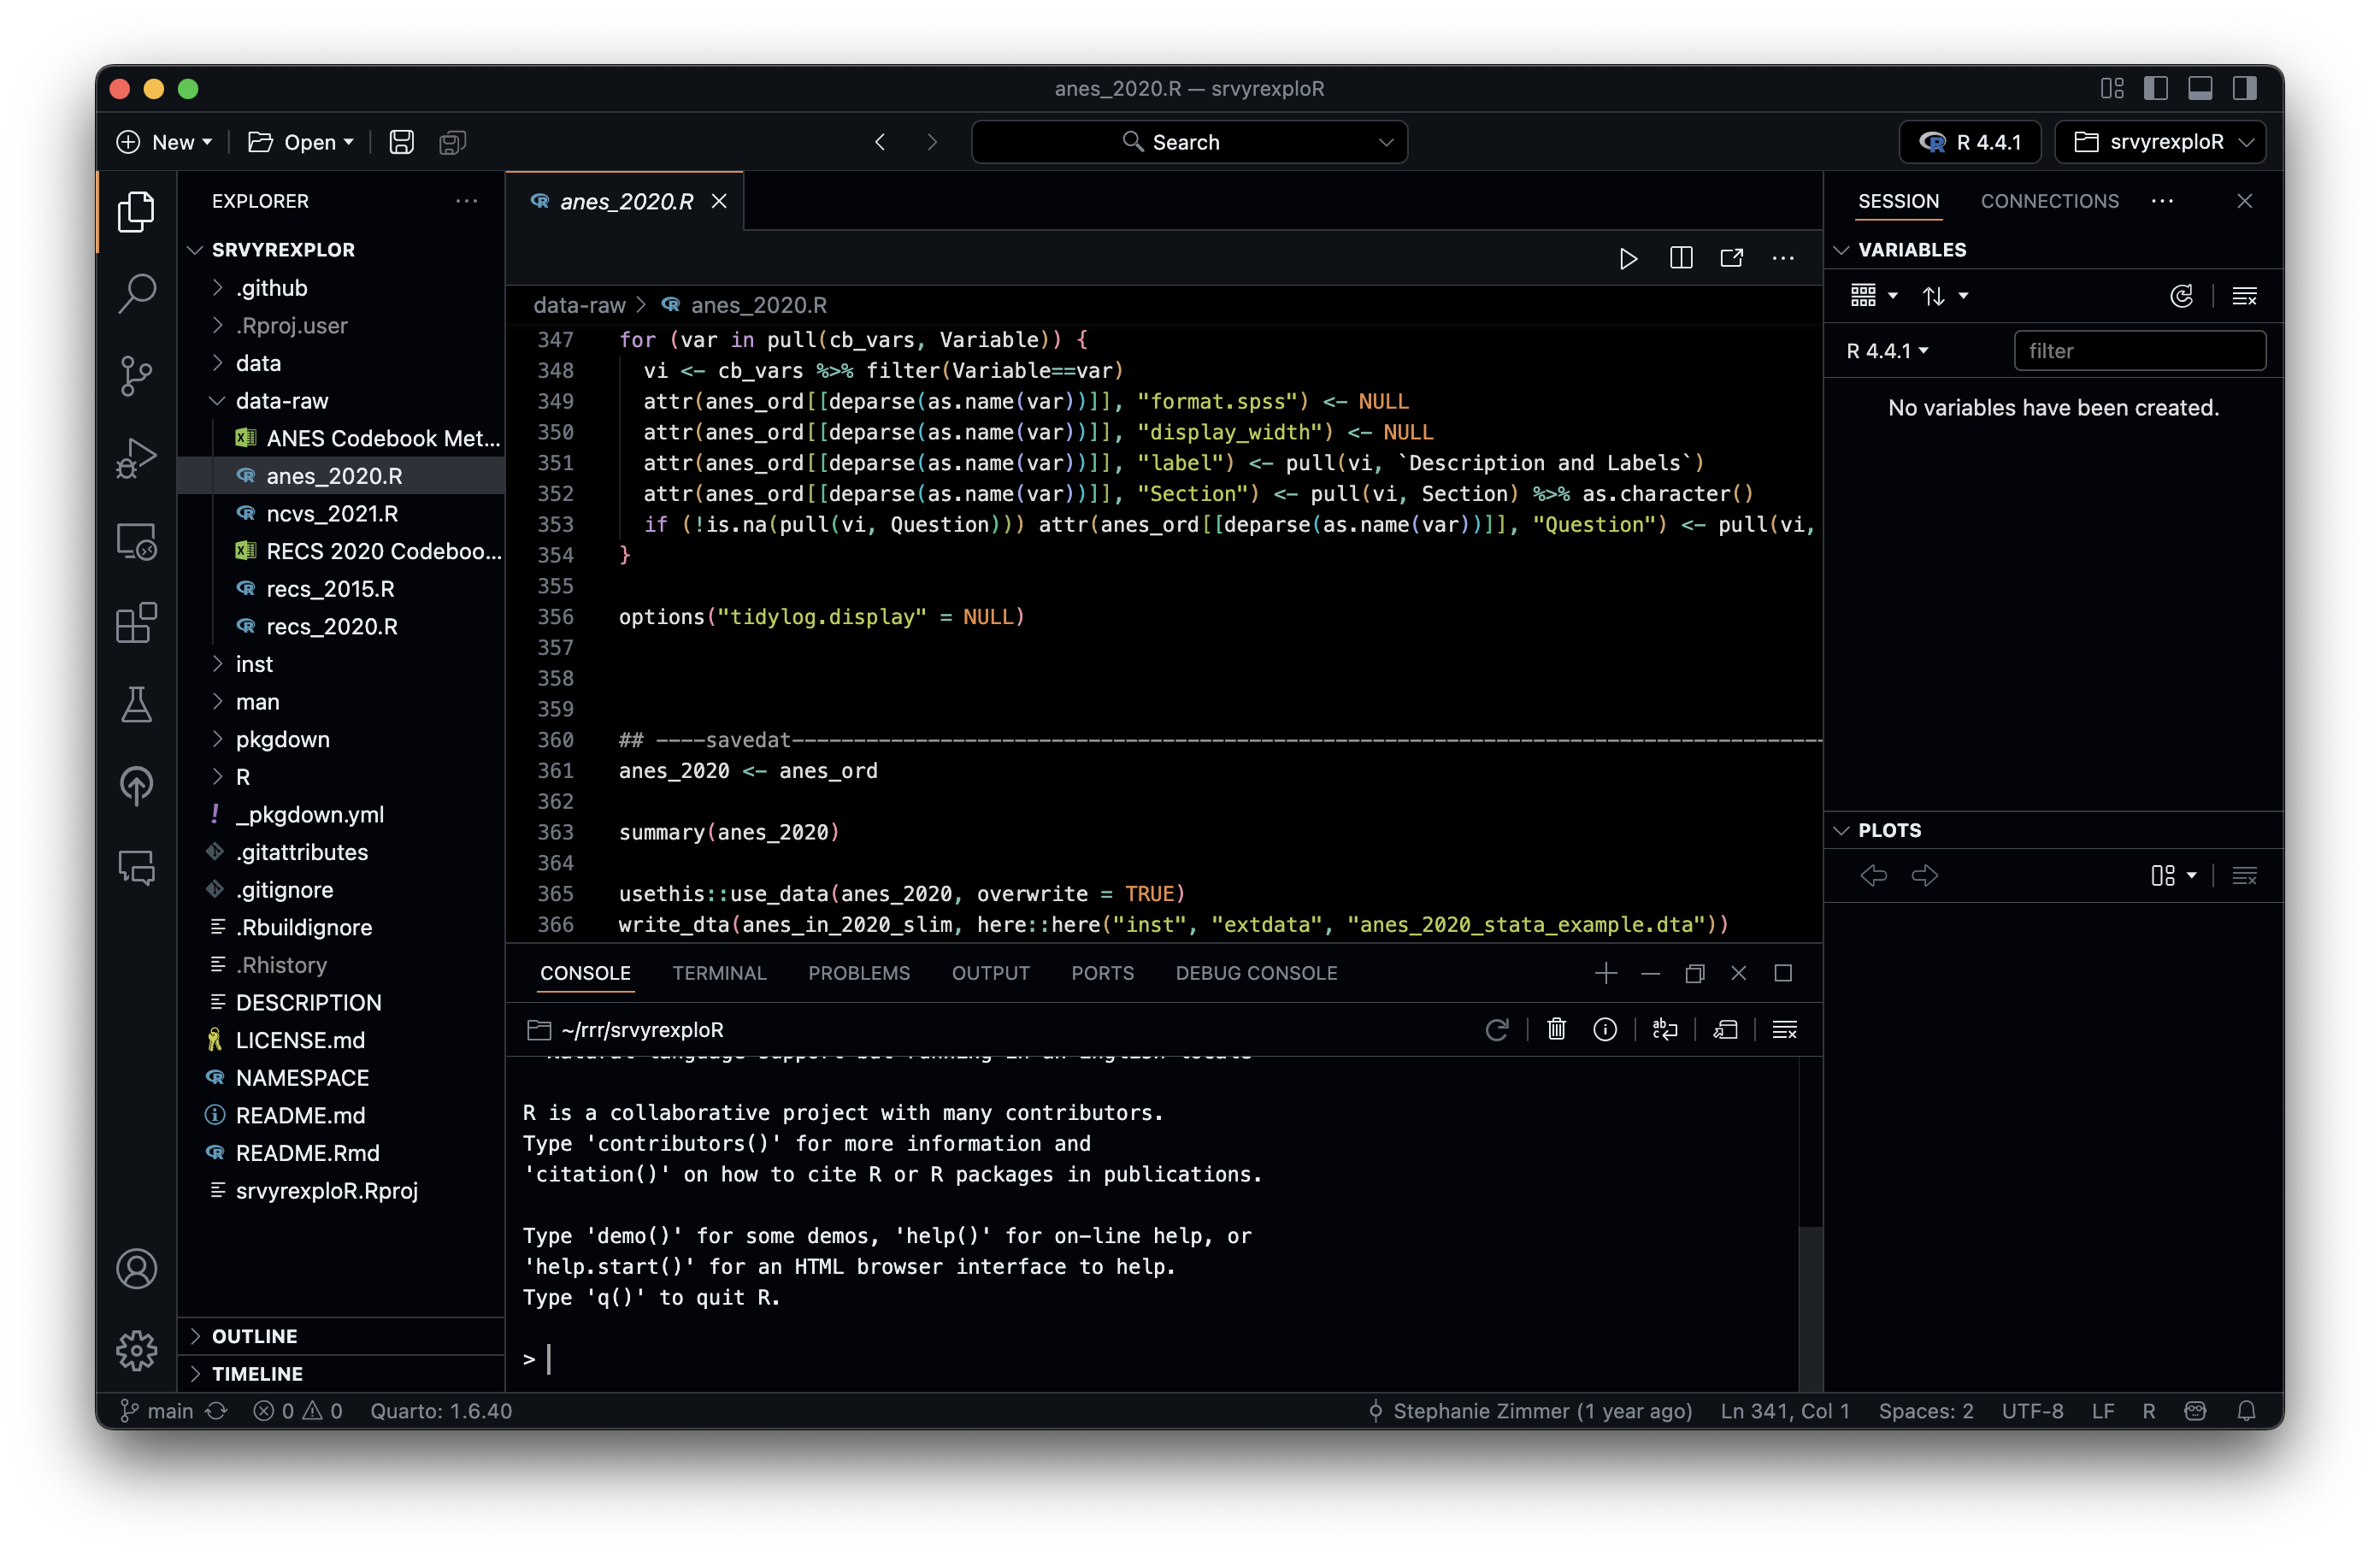Switch to the TERMINAL tab
The image size is (2380, 1556).
[x=719, y=973]
